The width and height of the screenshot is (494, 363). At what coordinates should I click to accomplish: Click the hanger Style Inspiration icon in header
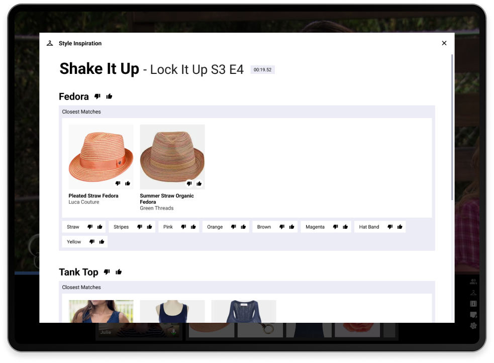50,43
